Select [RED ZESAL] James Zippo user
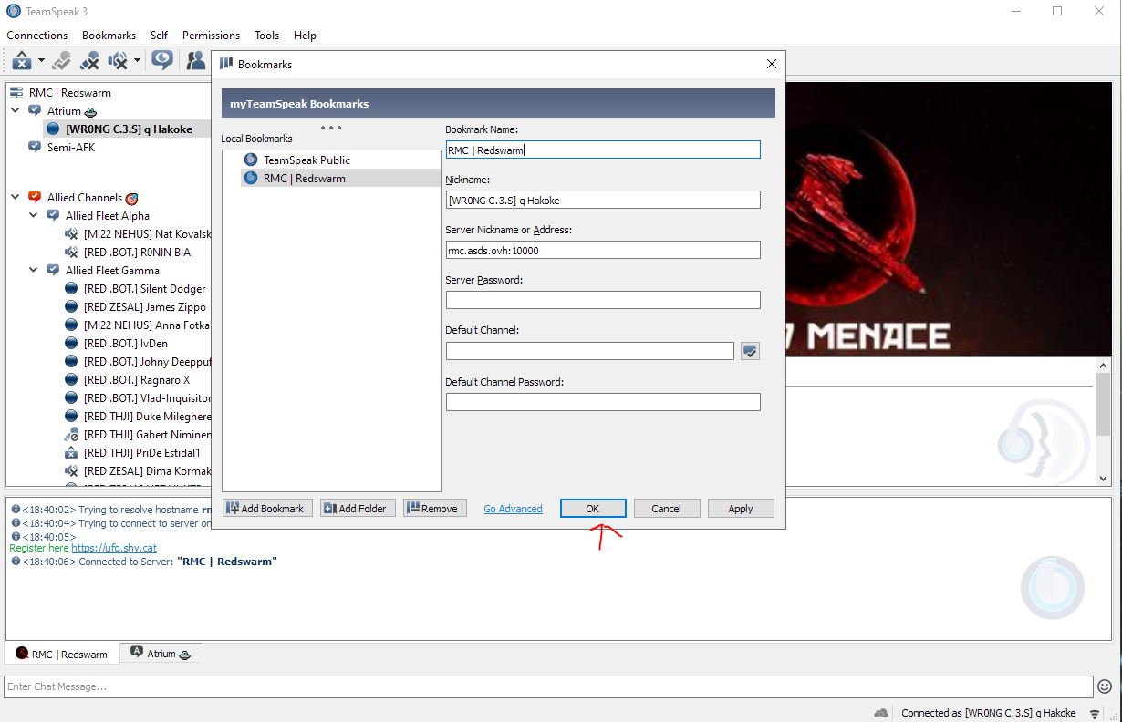The width and height of the screenshot is (1122, 722). [144, 307]
